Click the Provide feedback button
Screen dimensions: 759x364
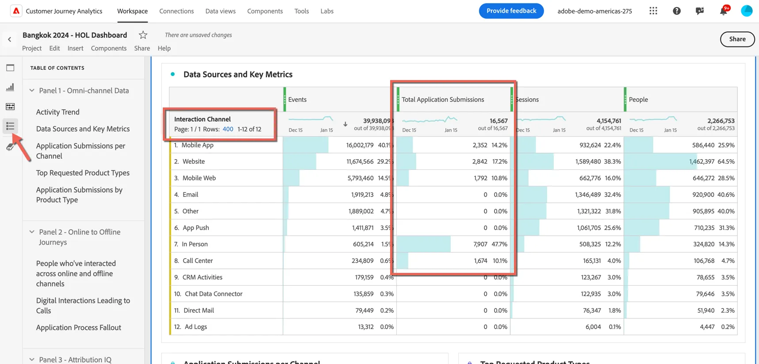tap(511, 11)
